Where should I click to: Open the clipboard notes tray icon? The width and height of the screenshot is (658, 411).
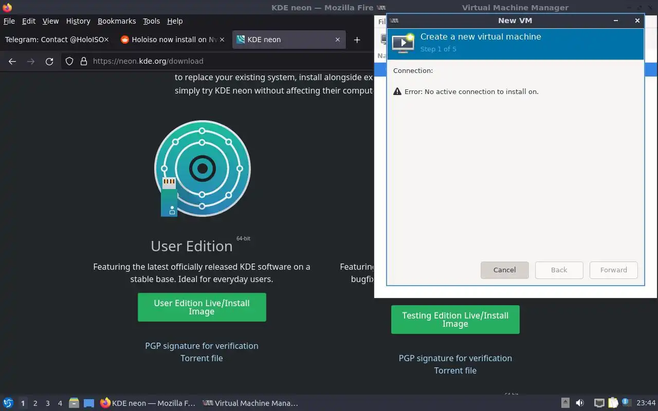click(613, 403)
